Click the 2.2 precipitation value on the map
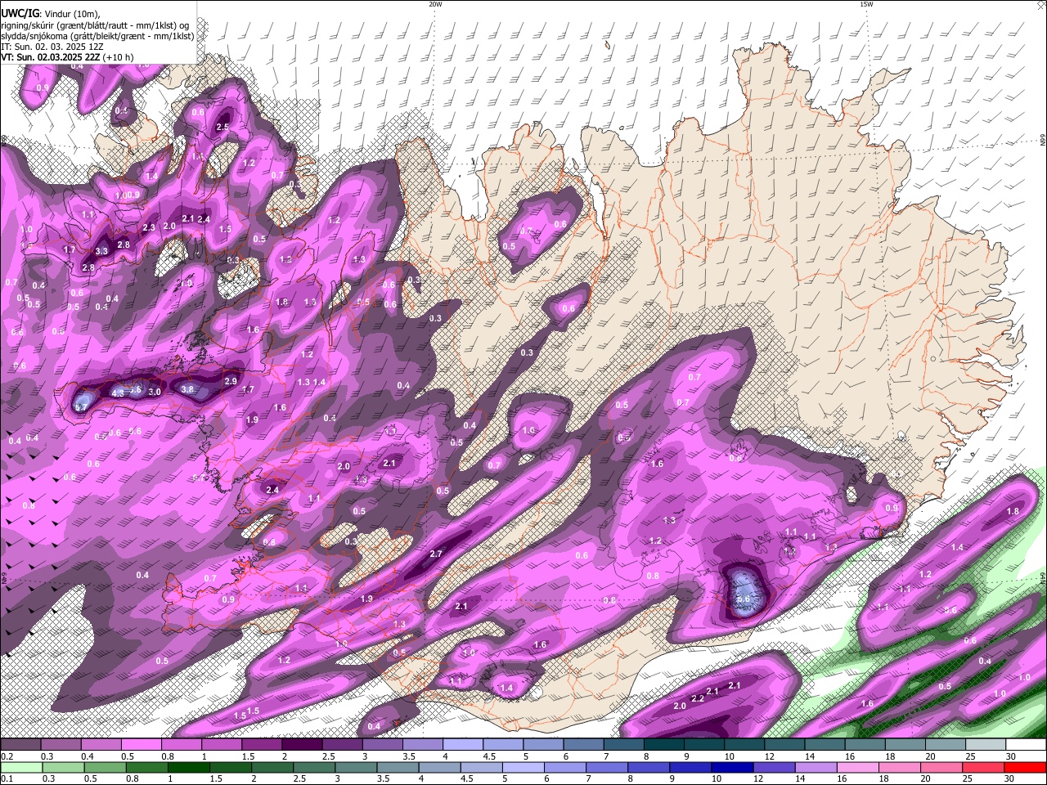The height and width of the screenshot is (785, 1047). pyautogui.click(x=698, y=699)
